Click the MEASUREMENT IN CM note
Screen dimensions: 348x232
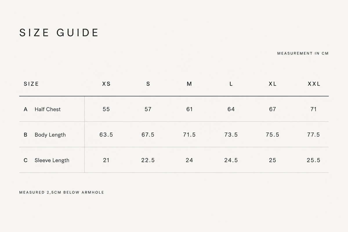[x=303, y=53]
